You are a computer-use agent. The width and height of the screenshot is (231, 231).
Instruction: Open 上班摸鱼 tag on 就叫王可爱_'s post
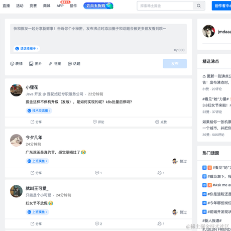[37, 212]
